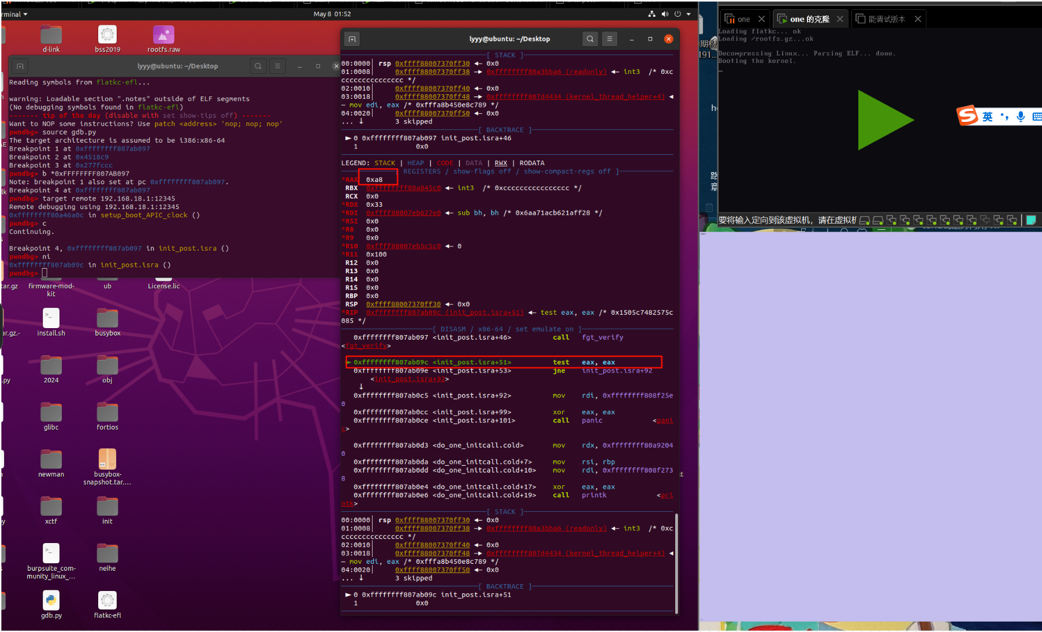Open the rootfs.raw desktop file
1042x632 pixels.
pyautogui.click(x=163, y=36)
